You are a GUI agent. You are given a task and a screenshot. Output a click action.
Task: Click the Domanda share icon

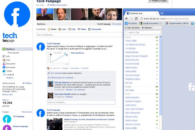(x=90, y=29)
